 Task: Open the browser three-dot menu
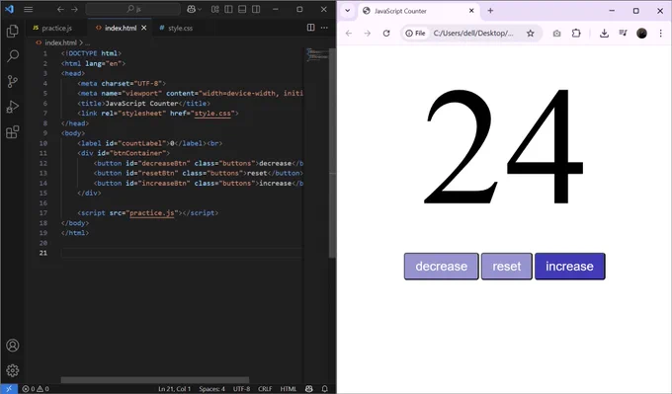point(661,34)
